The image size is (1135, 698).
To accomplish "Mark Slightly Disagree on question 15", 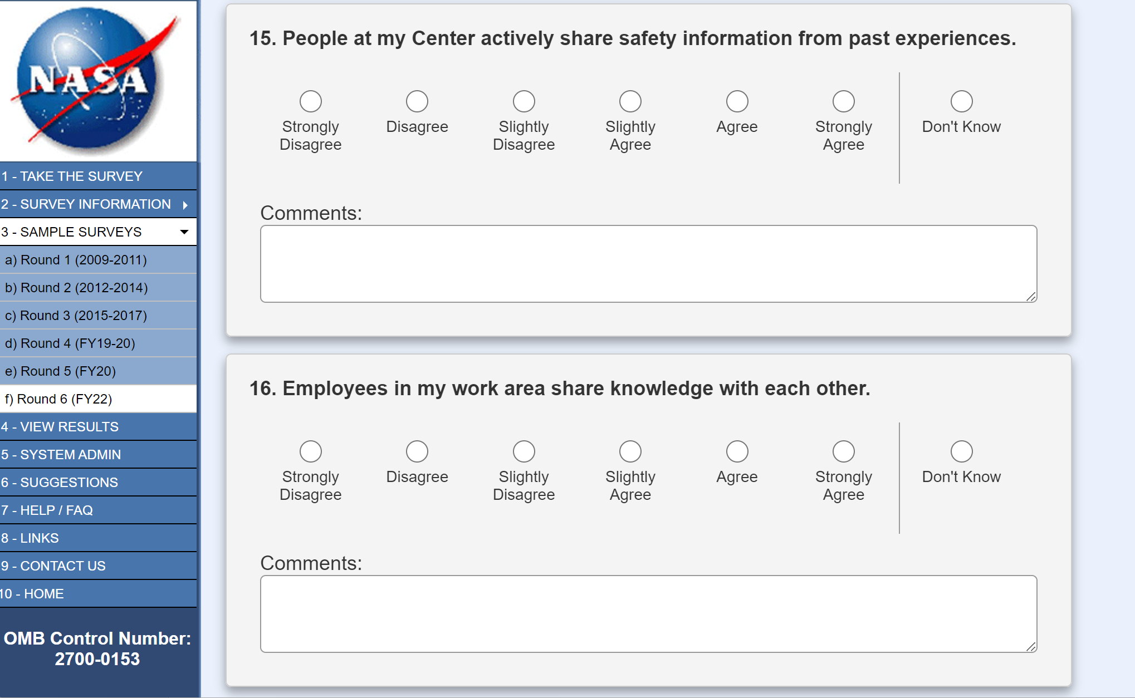I will pyautogui.click(x=524, y=101).
